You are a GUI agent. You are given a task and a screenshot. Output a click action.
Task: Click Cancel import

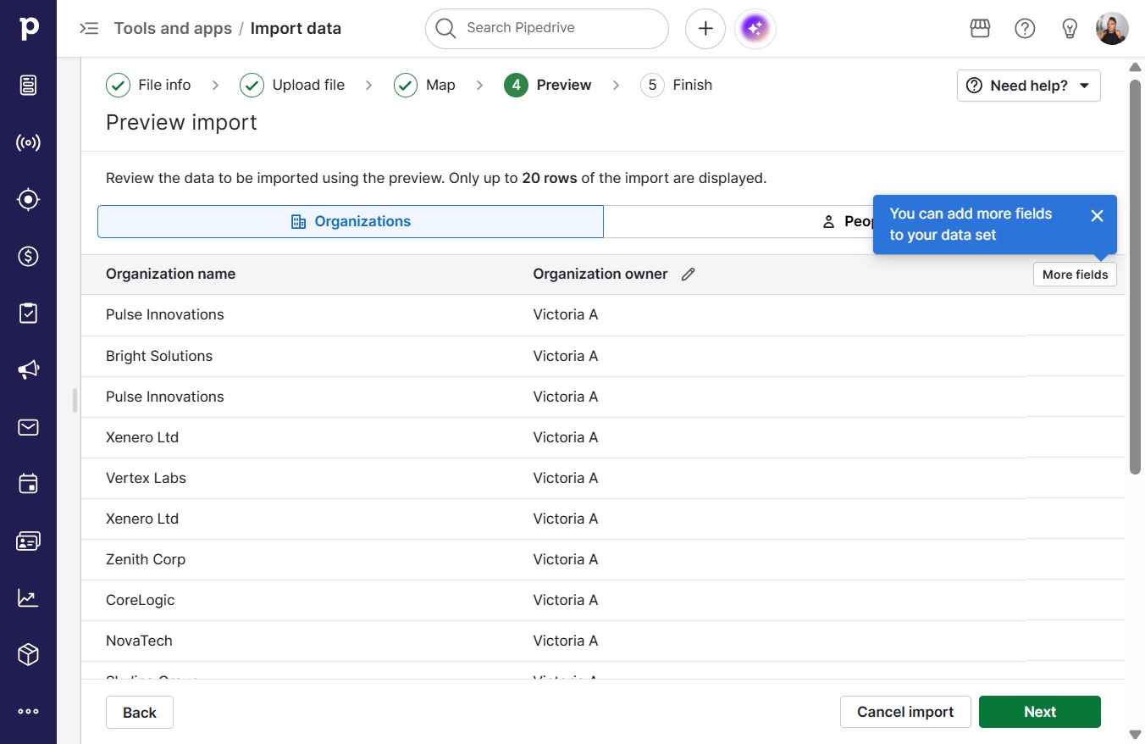[905, 712]
